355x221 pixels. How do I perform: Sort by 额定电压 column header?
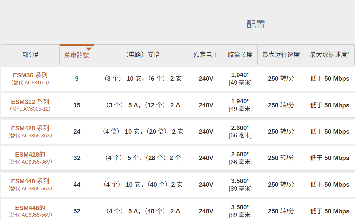point(206,54)
